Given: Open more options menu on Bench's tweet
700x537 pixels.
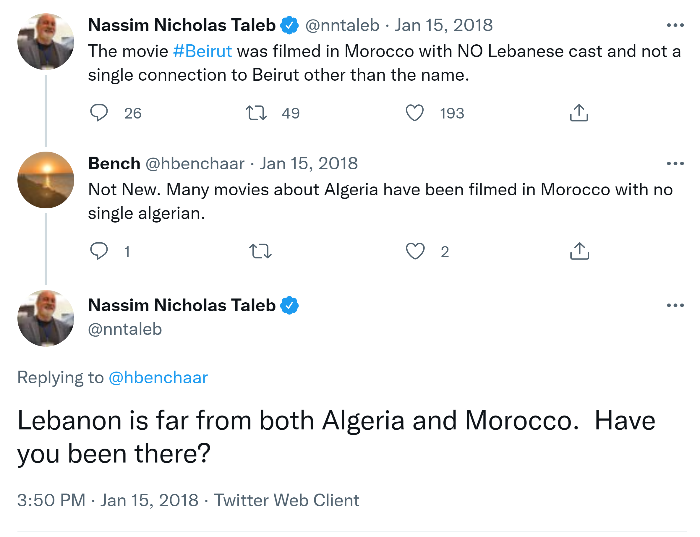Looking at the screenshot, I should point(675,164).
